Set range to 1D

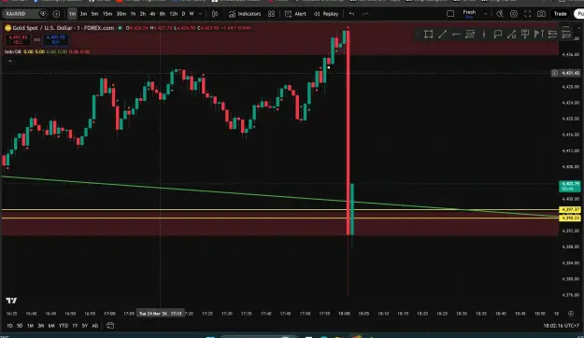click(9, 326)
